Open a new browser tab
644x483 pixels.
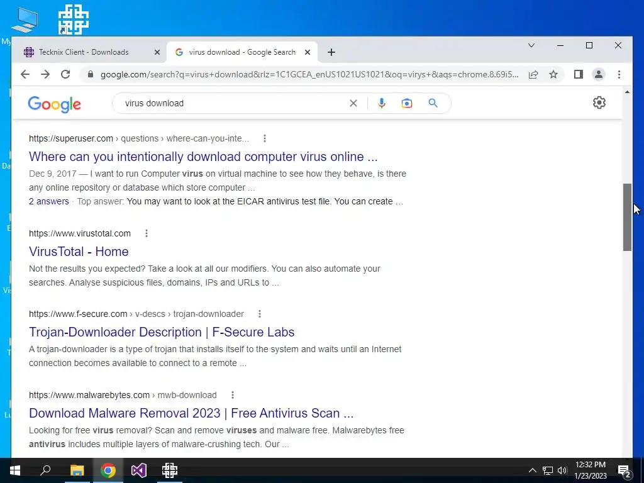(331, 52)
